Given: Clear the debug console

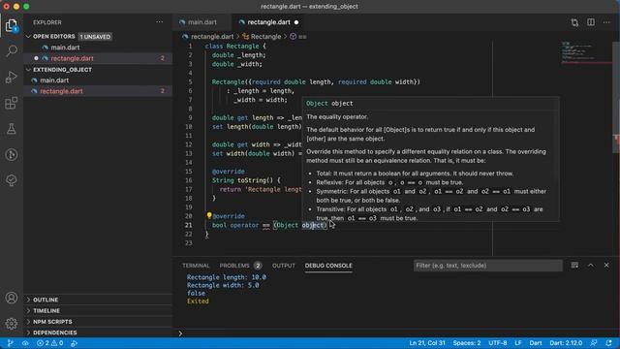Looking at the screenshot, I should click(574, 265).
